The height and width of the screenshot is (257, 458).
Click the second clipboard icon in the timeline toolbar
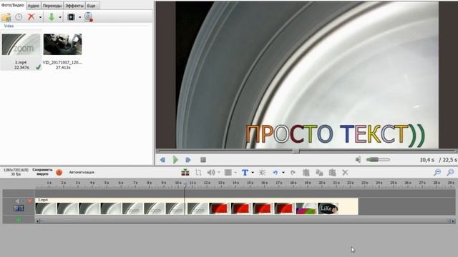coord(319,173)
